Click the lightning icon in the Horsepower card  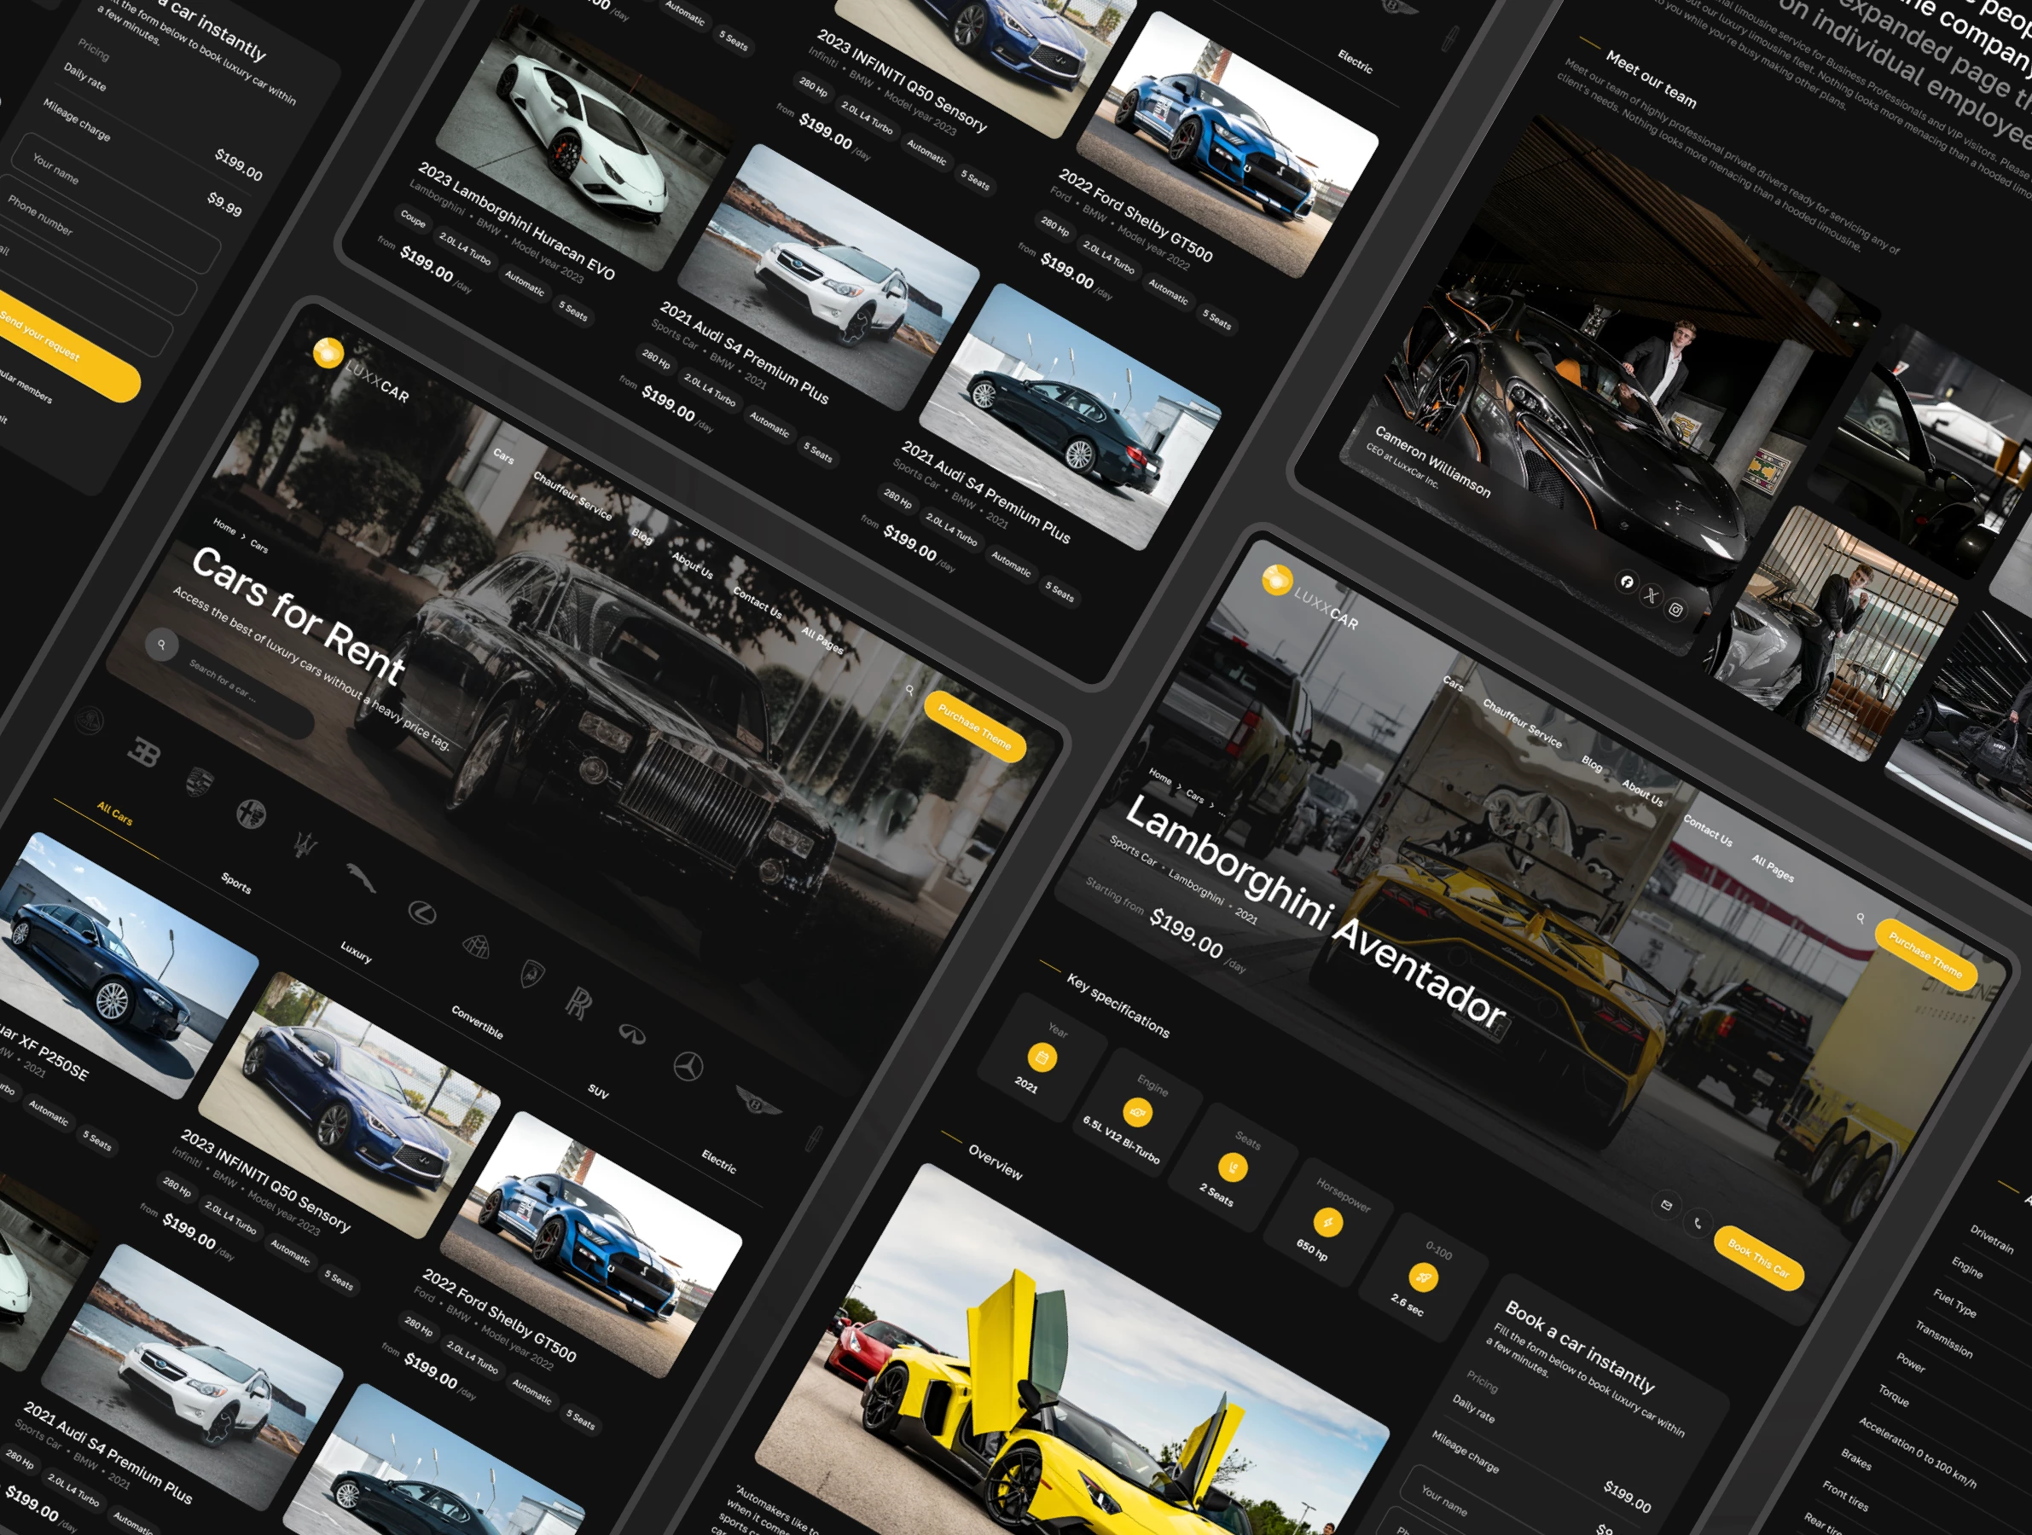[x=1327, y=1222]
